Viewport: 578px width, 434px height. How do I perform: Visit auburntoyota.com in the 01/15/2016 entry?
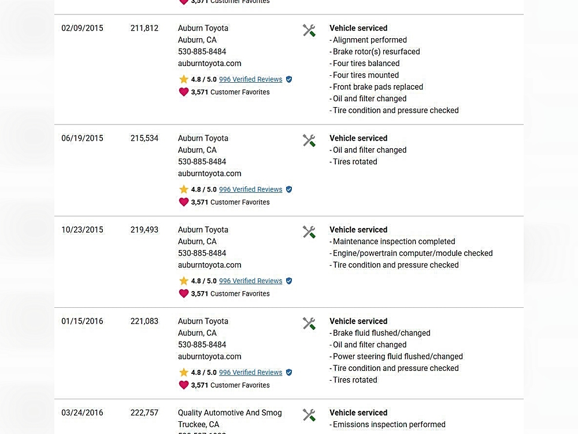click(x=209, y=356)
